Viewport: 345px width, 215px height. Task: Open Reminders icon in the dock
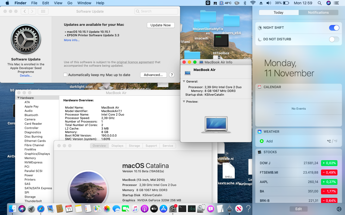(x=88, y=208)
